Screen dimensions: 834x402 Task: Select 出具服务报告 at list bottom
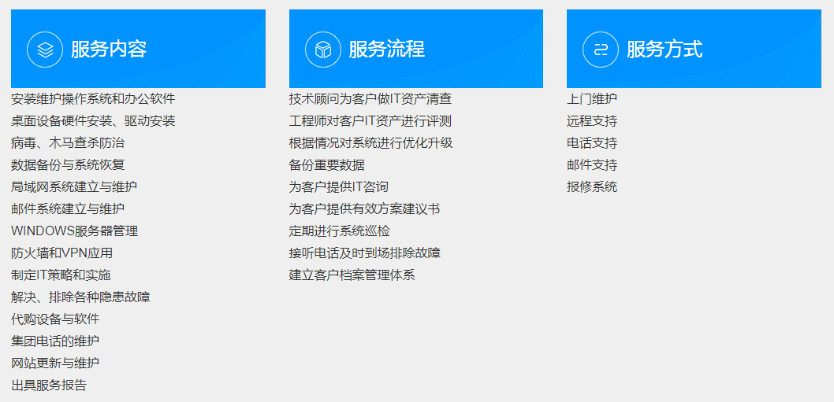pos(49,385)
